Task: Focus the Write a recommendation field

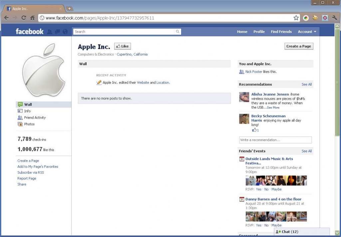Action: point(275,140)
